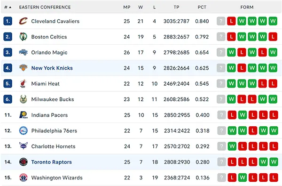Click the Cavaliers' red L form badge
This screenshot has height=186, width=282.
[x=231, y=21]
